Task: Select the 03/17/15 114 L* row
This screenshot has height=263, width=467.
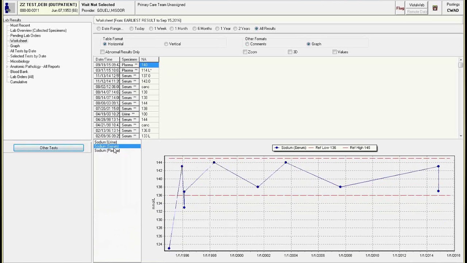Action: [x=126, y=70]
